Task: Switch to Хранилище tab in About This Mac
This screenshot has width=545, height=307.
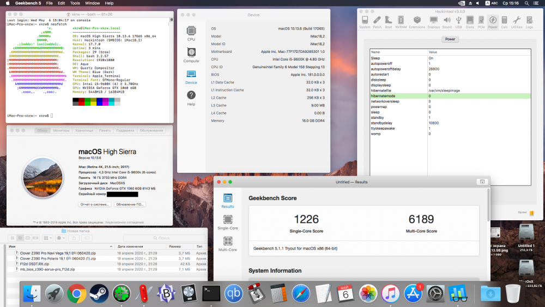Action: pos(84,131)
